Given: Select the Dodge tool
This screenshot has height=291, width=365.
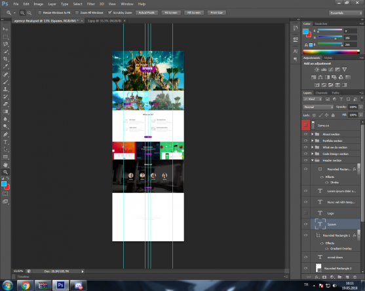Looking at the screenshot, I should [5, 126].
